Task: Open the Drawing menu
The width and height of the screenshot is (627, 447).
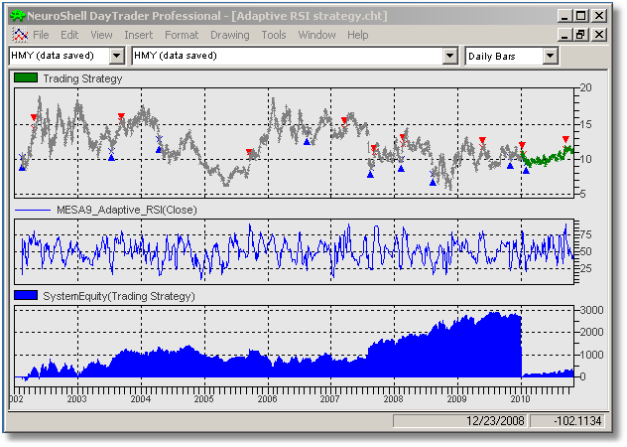Action: coord(230,35)
